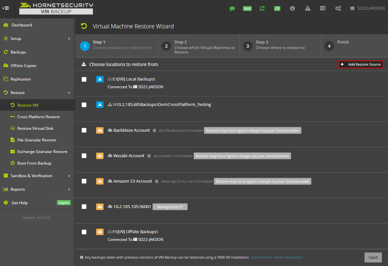Click orange cloud icon for Offsite Backups

(x=100, y=232)
